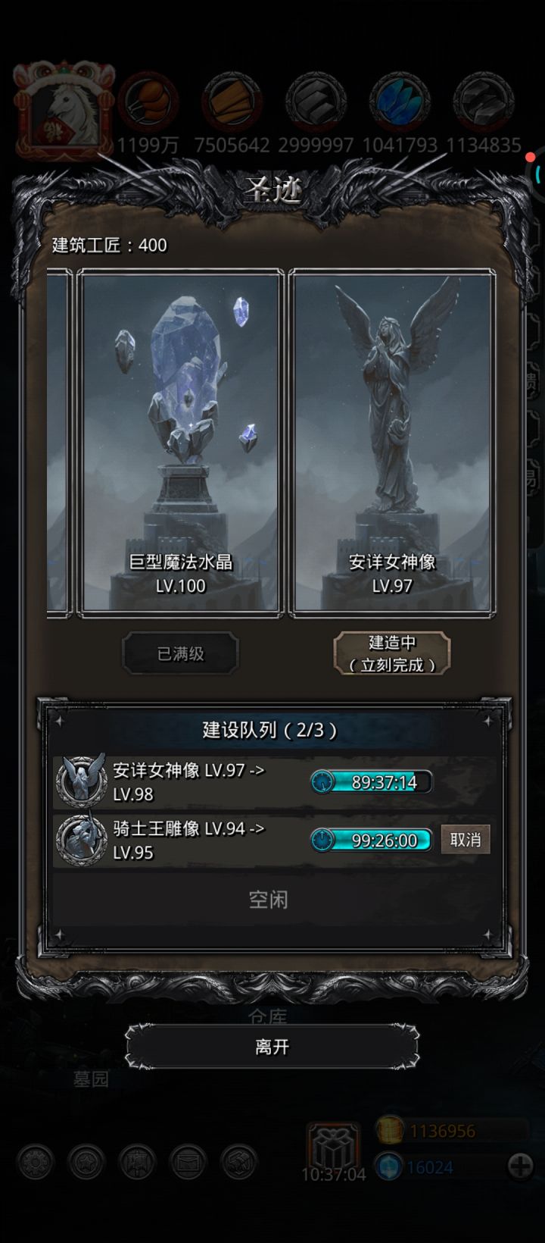
Task: Add gems with the plus icon
Action: pyautogui.click(x=520, y=1166)
